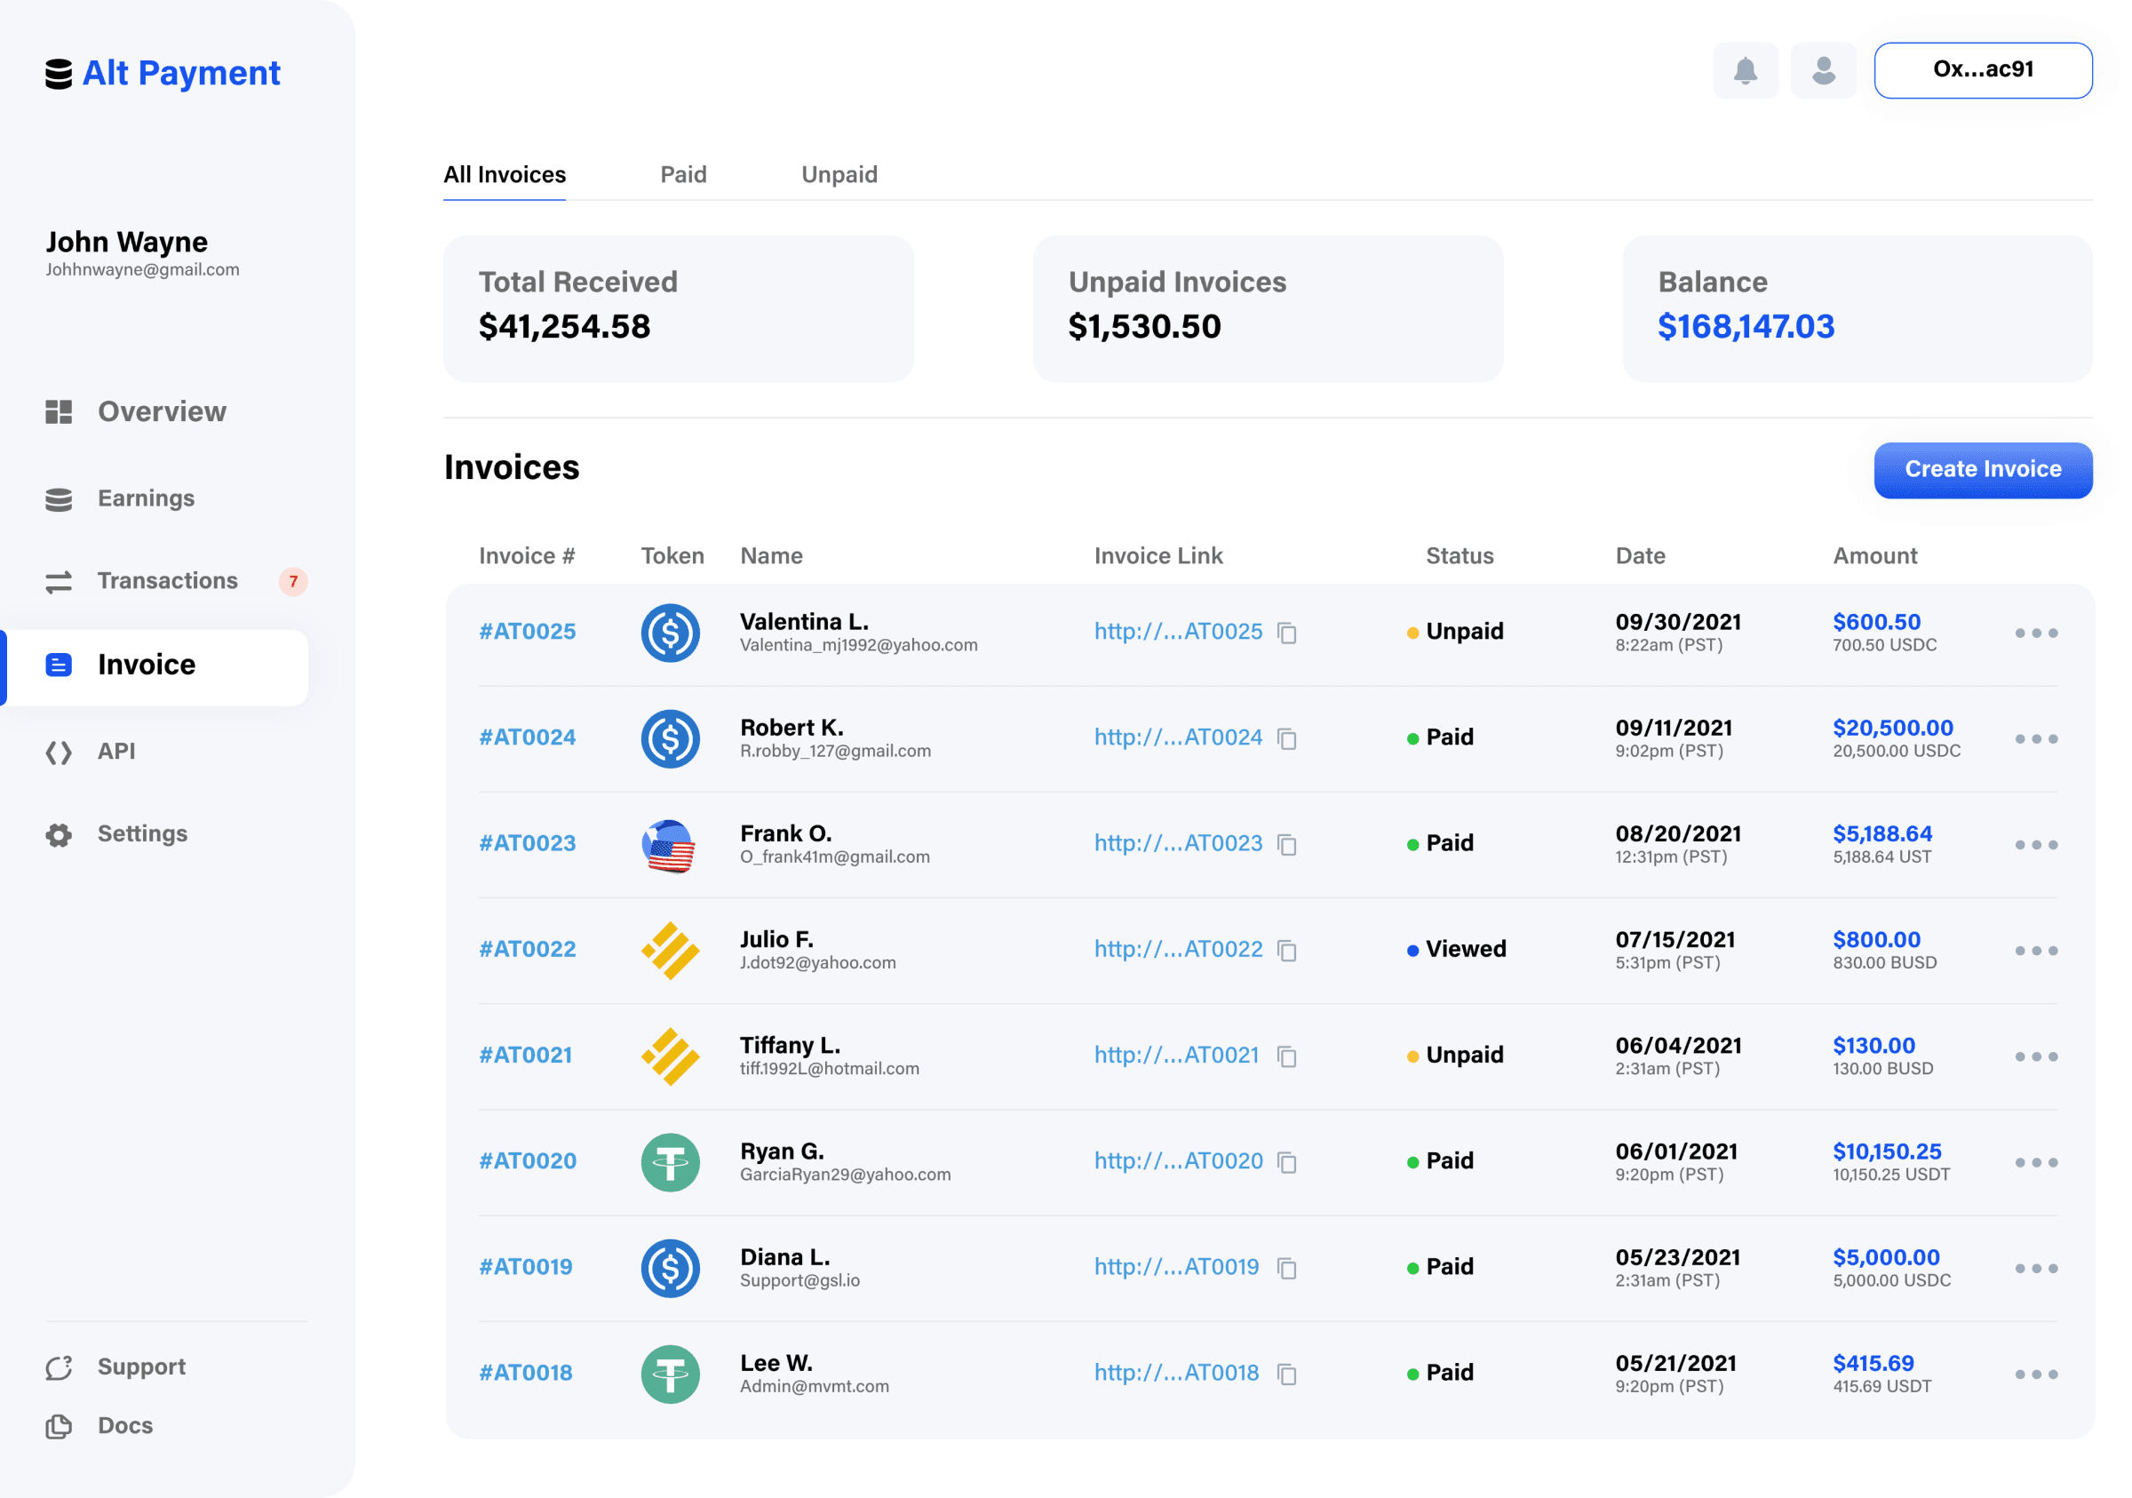Copy invoice link for AT0019
2132x1498 pixels.
click(x=1287, y=1268)
